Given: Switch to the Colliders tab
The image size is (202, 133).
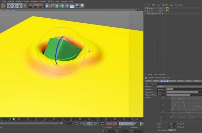Looking at the screenshot, I should tap(172, 81).
